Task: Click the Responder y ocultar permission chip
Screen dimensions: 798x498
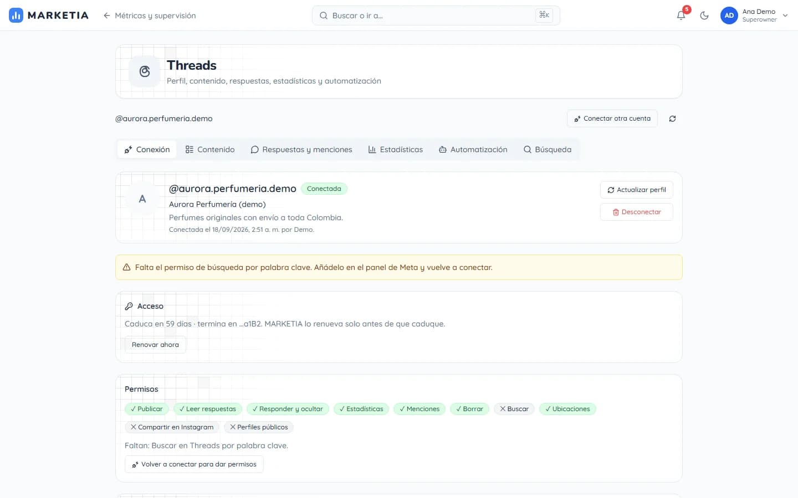Action: click(x=288, y=409)
